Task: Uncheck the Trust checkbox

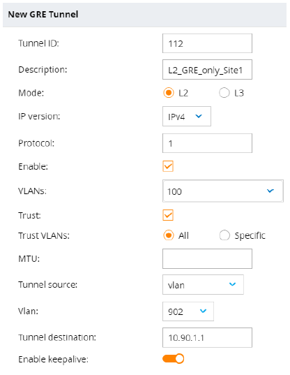Action: pos(168,215)
